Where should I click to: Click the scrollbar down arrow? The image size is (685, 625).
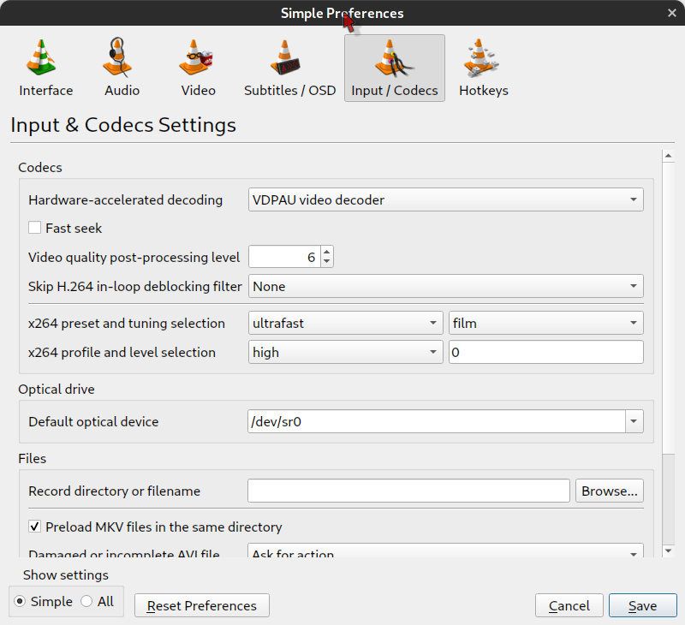[x=668, y=551]
